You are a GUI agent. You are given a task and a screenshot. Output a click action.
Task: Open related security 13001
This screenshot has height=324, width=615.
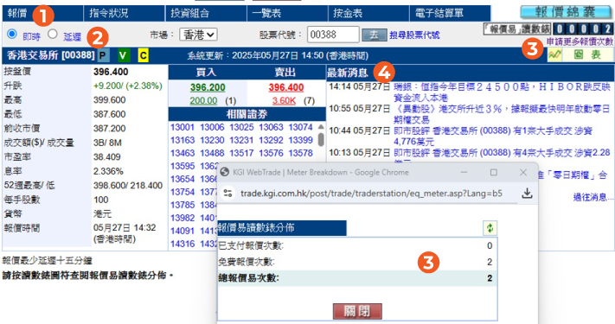(183, 127)
